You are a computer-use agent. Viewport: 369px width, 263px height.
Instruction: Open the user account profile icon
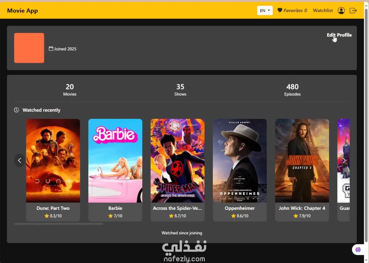[x=341, y=11]
